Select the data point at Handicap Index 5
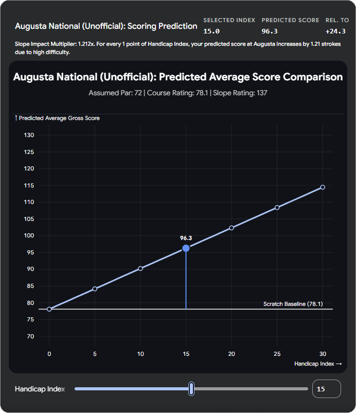This screenshot has width=356, height=413. pyautogui.click(x=95, y=289)
